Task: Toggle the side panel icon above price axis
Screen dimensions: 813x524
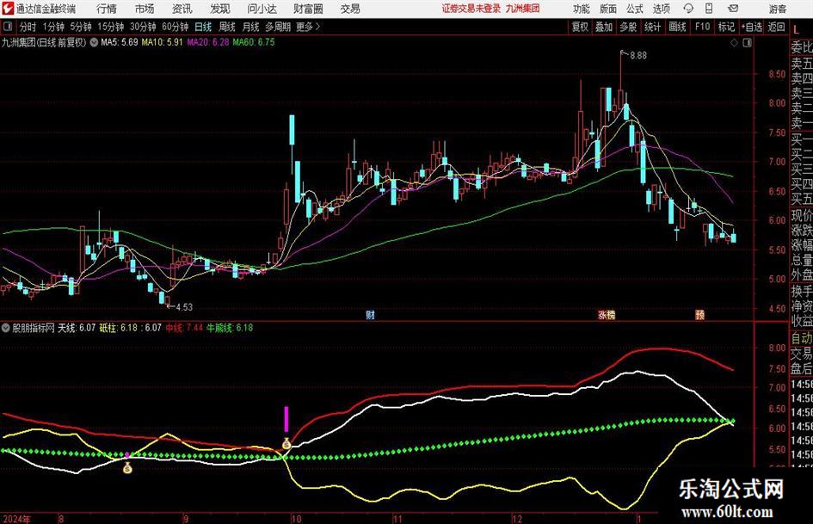Action: pos(747,43)
